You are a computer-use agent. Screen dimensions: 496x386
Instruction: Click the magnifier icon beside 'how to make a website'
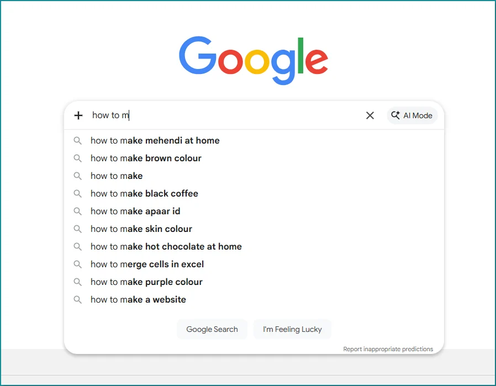point(77,299)
